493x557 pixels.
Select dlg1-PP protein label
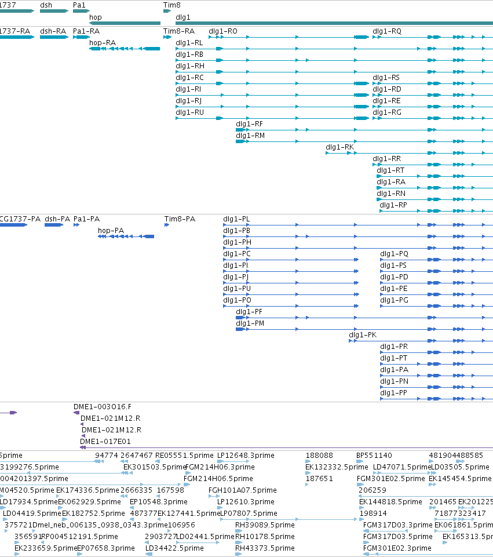click(393, 392)
